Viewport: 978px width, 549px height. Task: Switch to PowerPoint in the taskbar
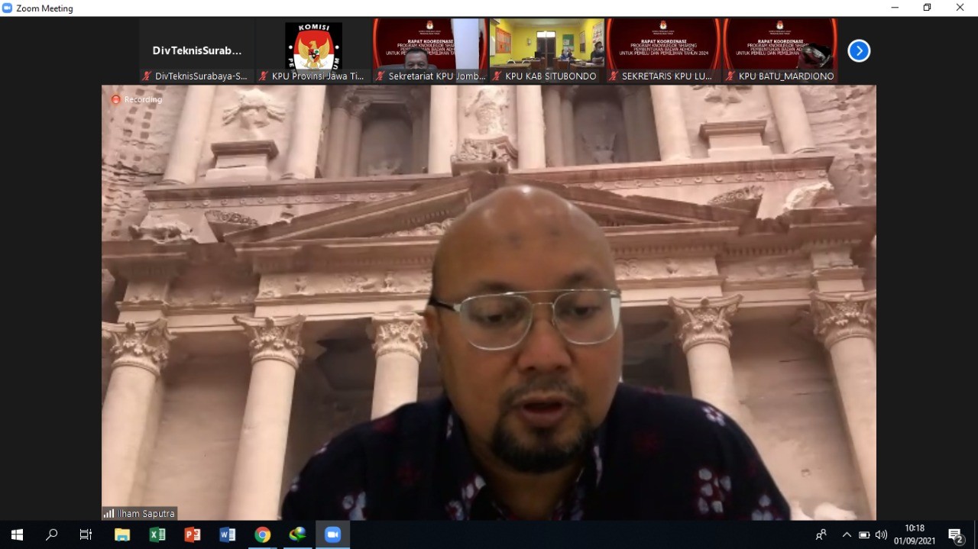coord(192,534)
